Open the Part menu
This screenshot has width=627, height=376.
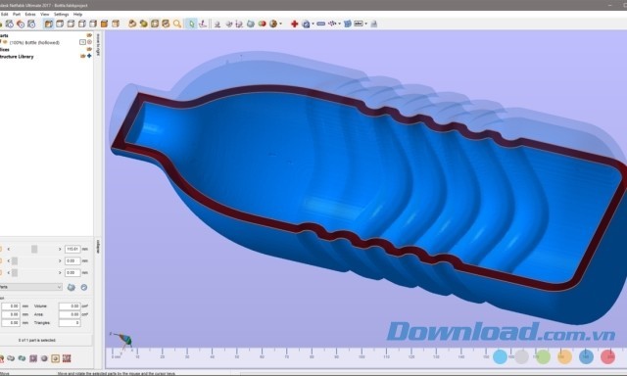[x=17, y=14]
